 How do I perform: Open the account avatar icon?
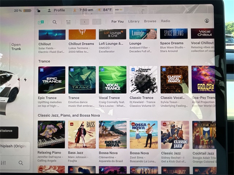207,21
